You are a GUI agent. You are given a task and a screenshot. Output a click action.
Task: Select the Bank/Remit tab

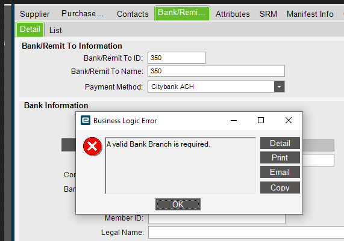tap(182, 13)
